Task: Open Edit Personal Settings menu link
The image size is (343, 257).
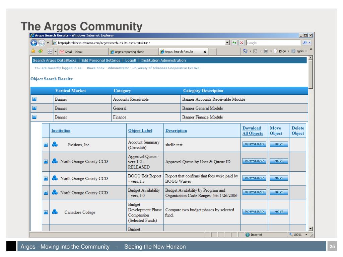Action: (x=101, y=60)
